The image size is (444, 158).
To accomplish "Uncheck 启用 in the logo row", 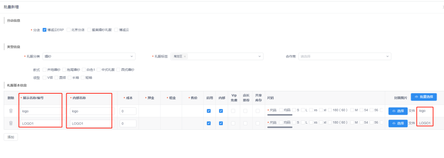I will pos(209,111).
